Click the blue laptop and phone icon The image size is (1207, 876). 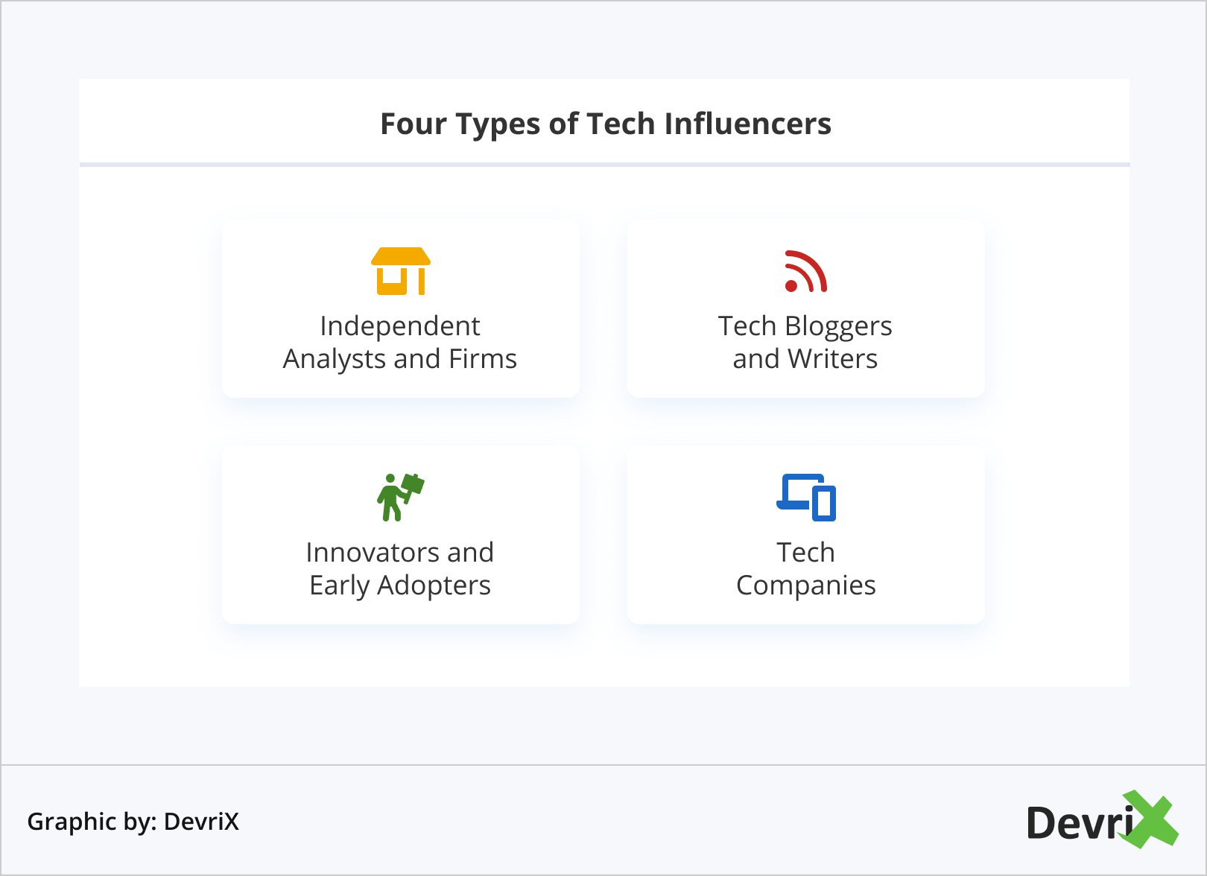(x=806, y=497)
